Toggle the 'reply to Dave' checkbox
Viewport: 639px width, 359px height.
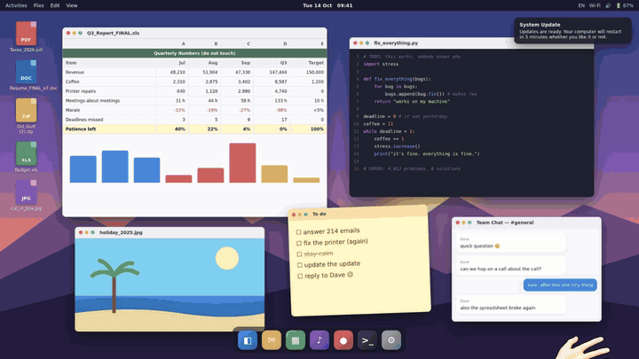pos(300,276)
